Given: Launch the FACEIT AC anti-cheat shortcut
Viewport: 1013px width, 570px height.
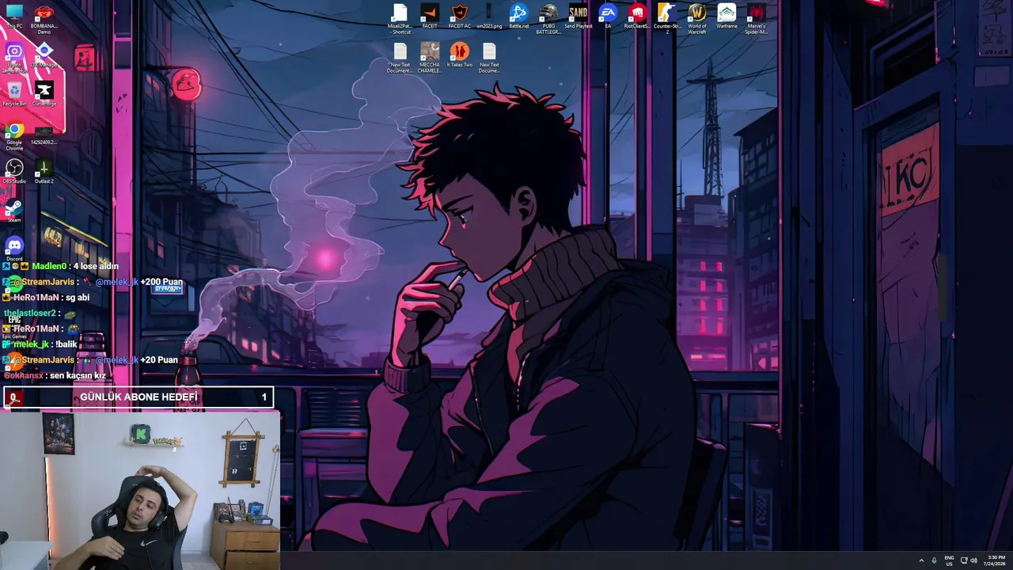Looking at the screenshot, I should coord(460,17).
